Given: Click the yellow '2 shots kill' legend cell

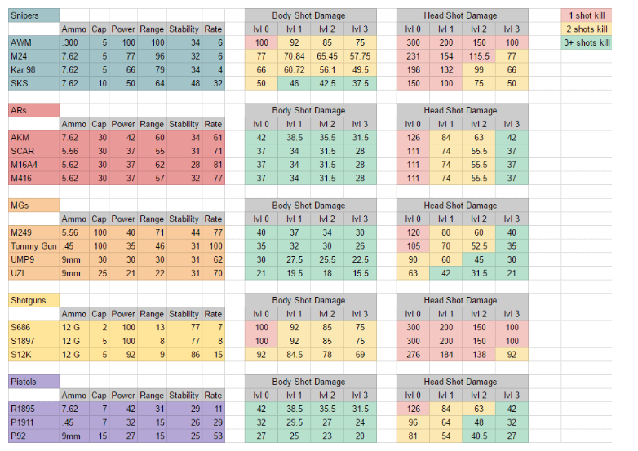Looking at the screenshot, I should click(587, 29).
